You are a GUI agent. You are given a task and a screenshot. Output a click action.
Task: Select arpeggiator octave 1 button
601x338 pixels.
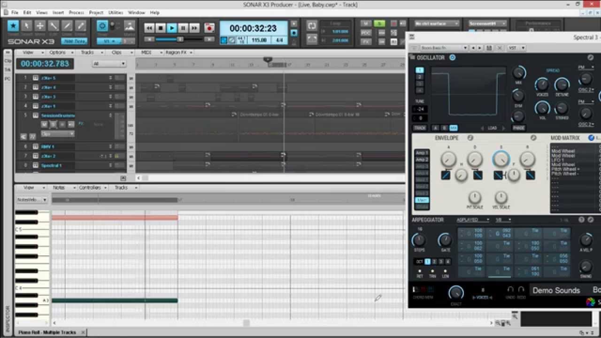pos(427,261)
